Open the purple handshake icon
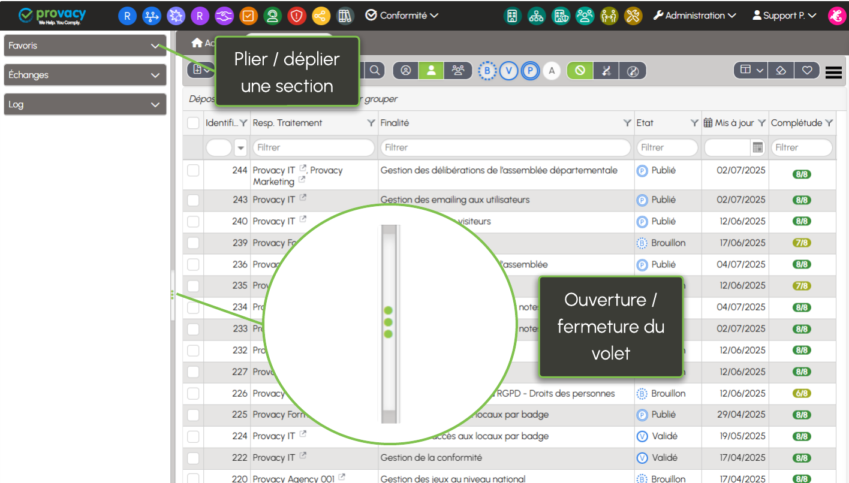849x483 pixels. [224, 16]
